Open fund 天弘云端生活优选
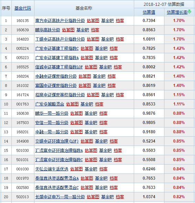This screenshot has height=203, width=195. coord(52,169)
